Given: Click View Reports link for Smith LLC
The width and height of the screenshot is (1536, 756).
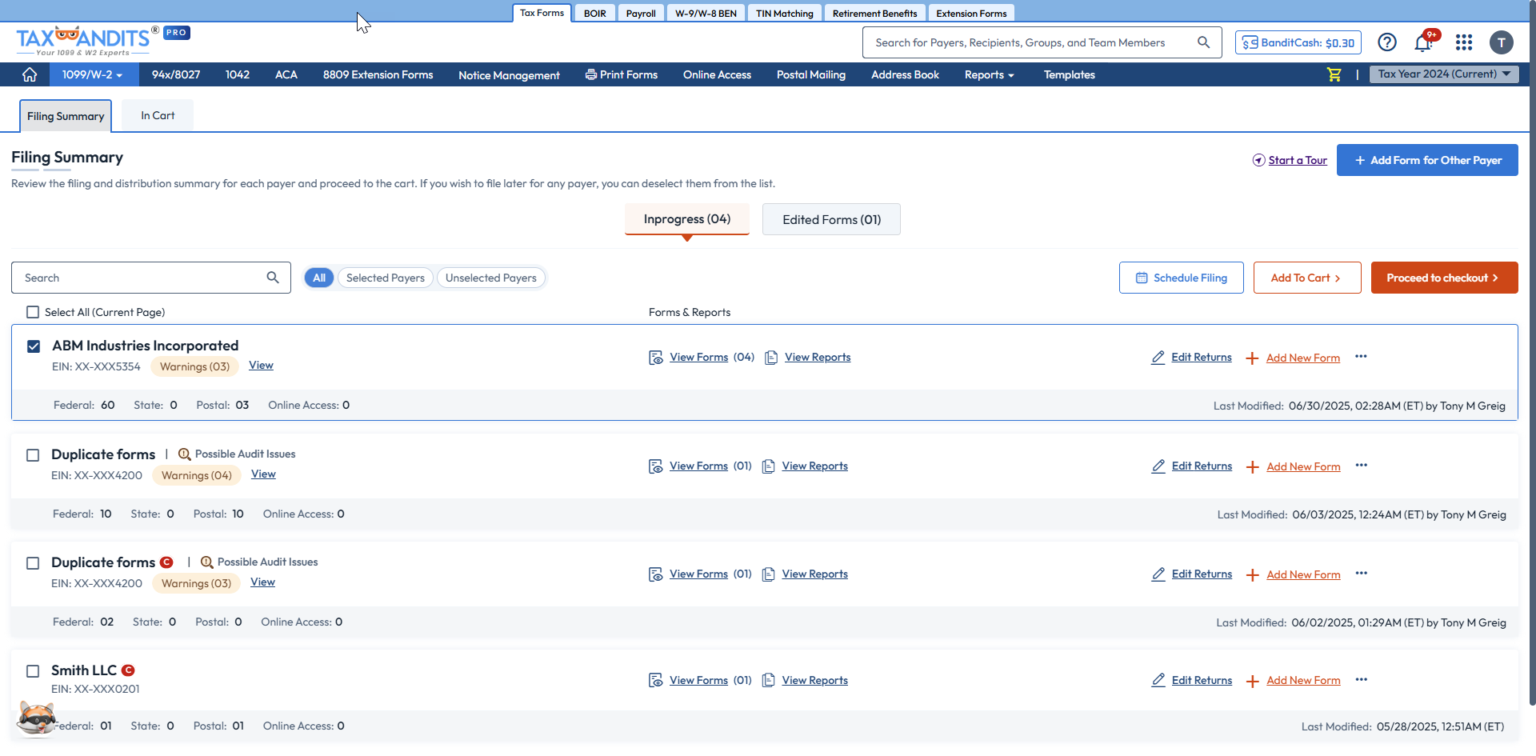Looking at the screenshot, I should pyautogui.click(x=814, y=680).
